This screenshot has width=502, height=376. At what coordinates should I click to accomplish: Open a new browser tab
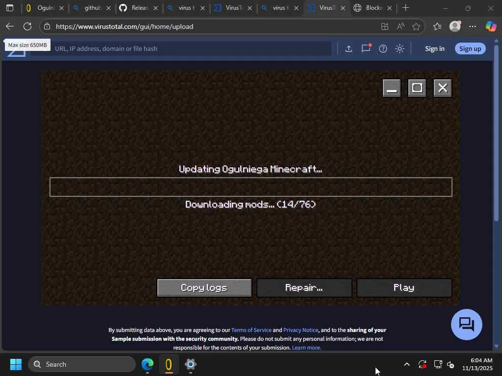tap(405, 8)
